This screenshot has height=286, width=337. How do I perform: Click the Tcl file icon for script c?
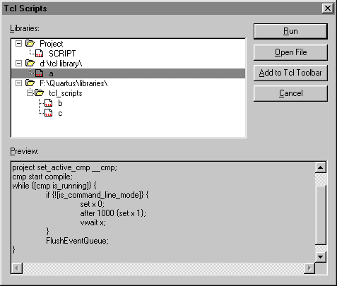(x=49, y=113)
